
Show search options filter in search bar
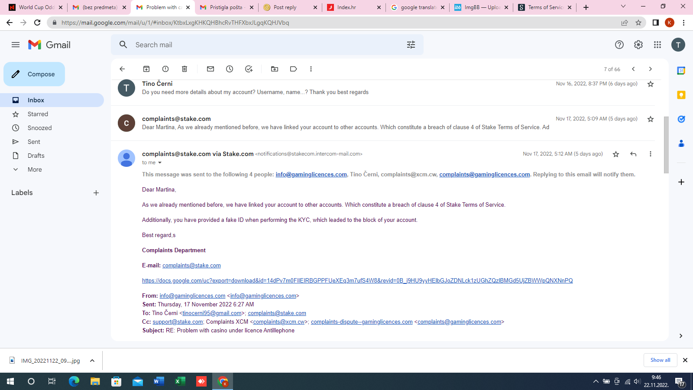pyautogui.click(x=411, y=45)
